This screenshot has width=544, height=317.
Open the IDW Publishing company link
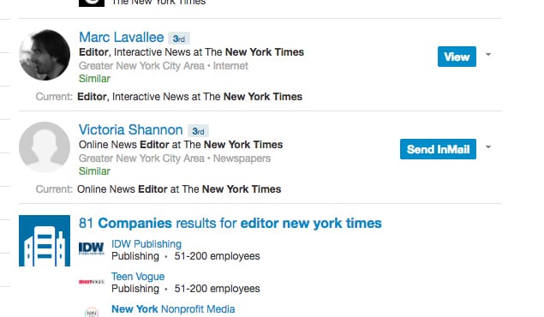pos(146,244)
